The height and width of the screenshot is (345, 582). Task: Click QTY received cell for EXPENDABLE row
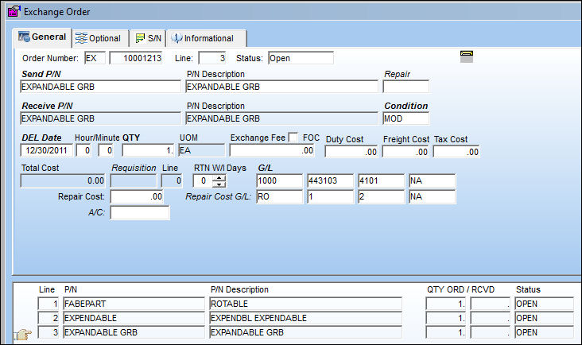491,318
